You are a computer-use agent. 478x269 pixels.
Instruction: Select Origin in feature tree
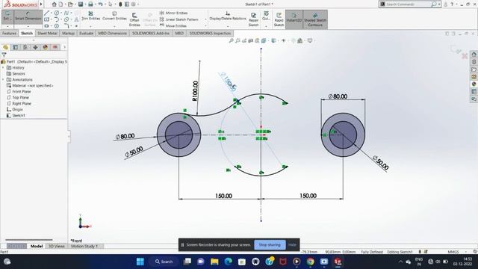click(x=15, y=110)
